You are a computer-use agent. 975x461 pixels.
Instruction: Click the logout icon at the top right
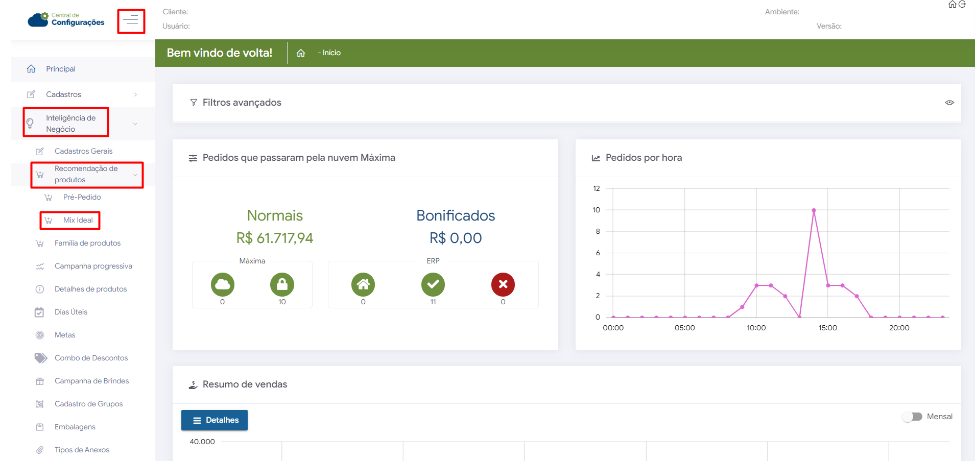[x=962, y=5]
